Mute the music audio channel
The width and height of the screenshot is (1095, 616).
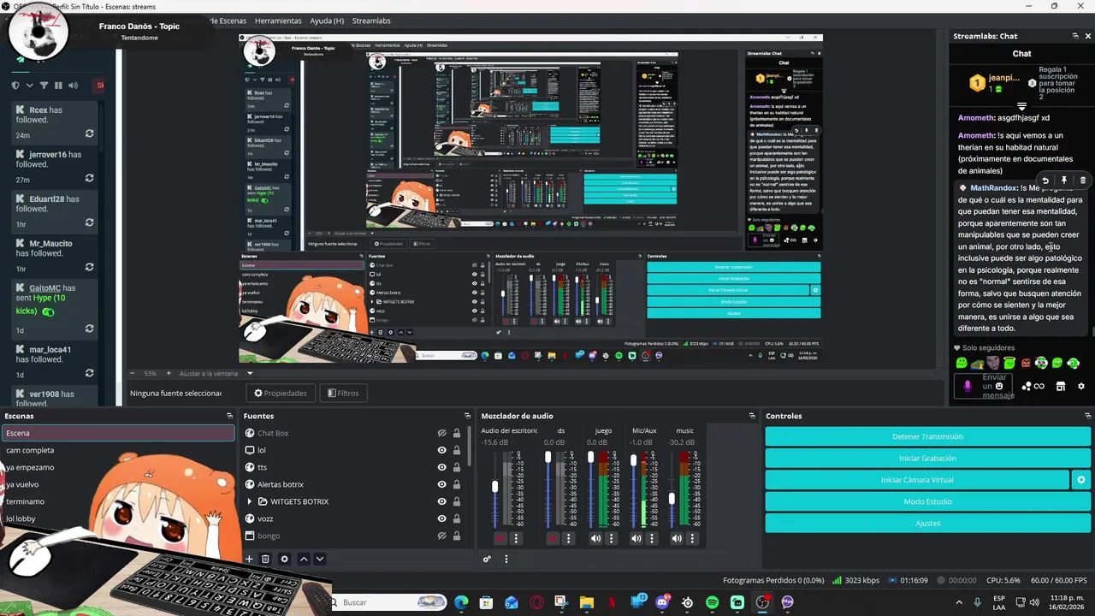pos(677,538)
